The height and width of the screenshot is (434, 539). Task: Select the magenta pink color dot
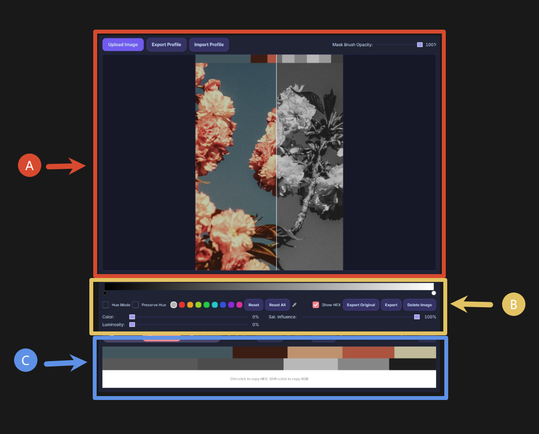click(x=239, y=305)
